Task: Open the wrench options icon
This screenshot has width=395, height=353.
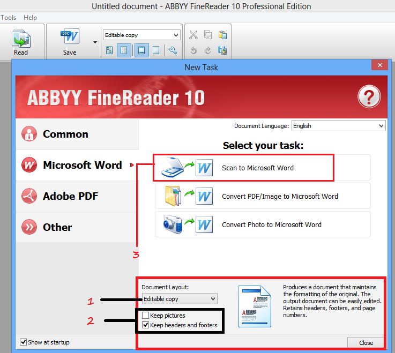Action: pos(173,50)
